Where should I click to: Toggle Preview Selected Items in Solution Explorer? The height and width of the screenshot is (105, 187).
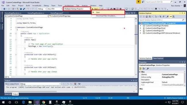click(171, 17)
